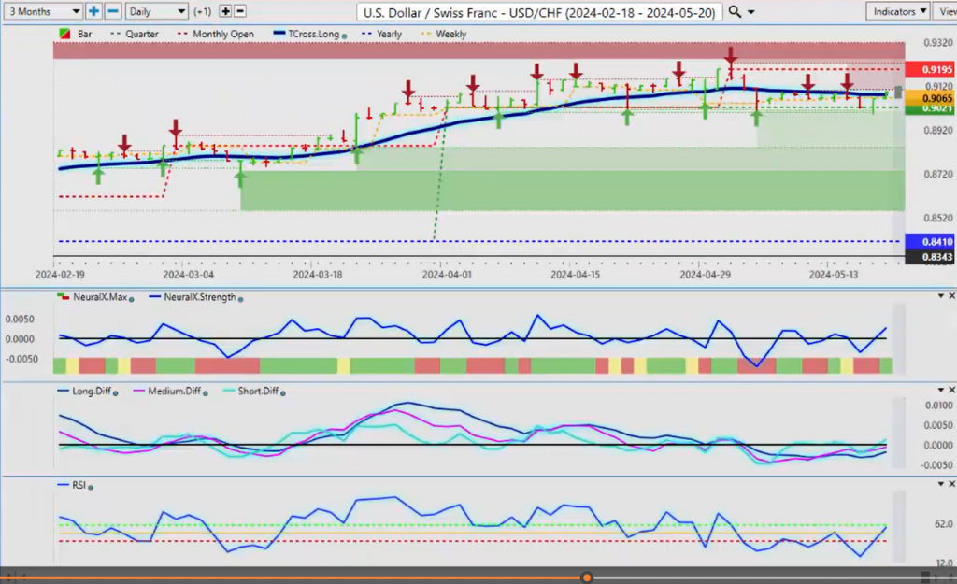
Task: Click the black plus forecast increment icon
Action: point(225,11)
